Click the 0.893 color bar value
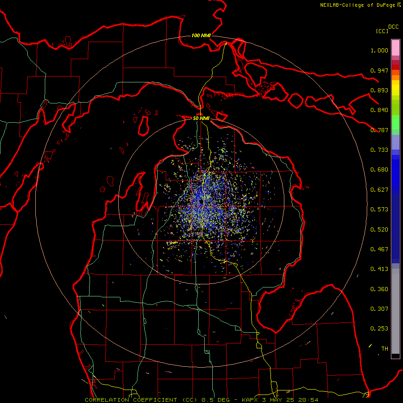 point(379,90)
